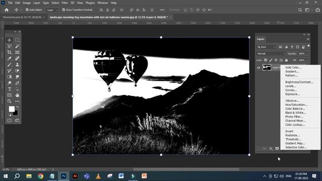Select the Hand tool
This screenshot has height=181, width=322.
(x=17, y=95)
